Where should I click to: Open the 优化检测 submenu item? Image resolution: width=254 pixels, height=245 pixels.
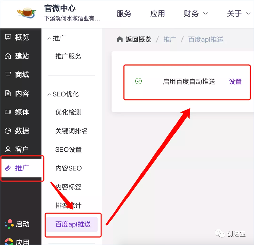[68, 112]
